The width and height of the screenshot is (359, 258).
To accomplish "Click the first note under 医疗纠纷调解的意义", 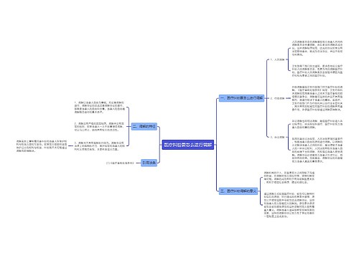I will point(289,177).
